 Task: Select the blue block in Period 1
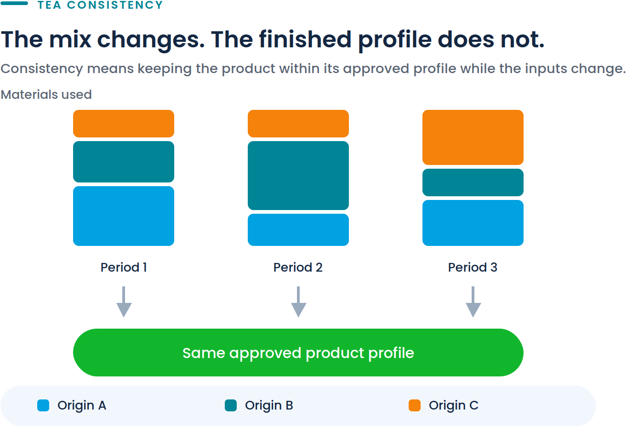pos(124,216)
